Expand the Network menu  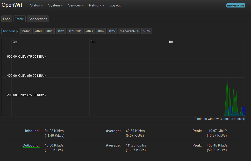pos(97,5)
